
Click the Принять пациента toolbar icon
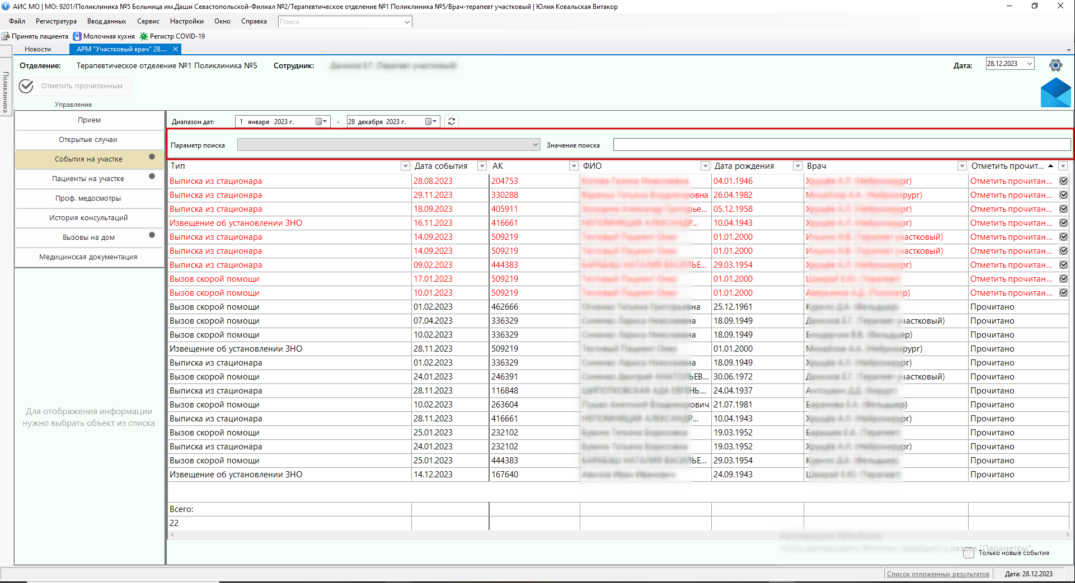point(6,36)
